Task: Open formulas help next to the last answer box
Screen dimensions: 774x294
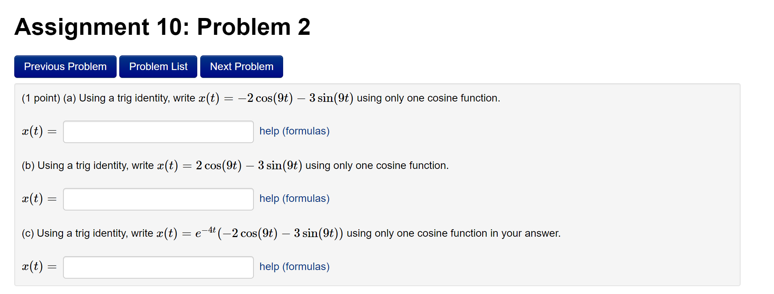Action: [294, 267]
